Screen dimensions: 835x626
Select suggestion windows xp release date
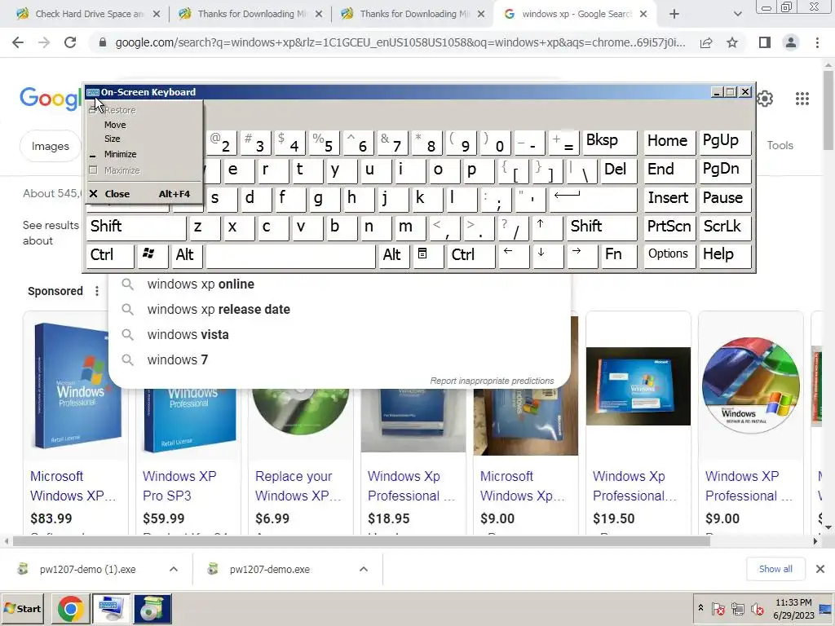(x=338, y=309)
